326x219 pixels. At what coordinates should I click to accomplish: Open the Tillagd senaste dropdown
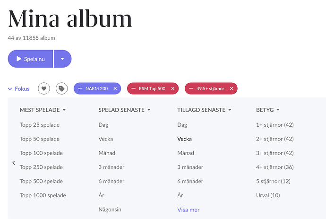click(x=230, y=110)
